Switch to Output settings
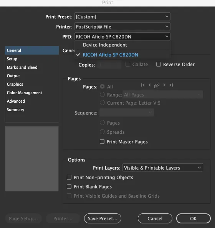 click(32, 76)
